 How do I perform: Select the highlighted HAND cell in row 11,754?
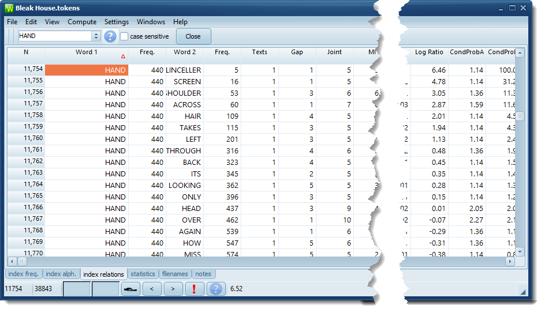pyautogui.click(x=87, y=70)
